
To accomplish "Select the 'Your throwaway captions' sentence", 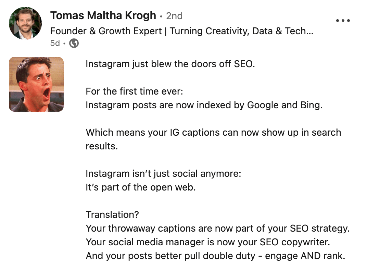I will pos(218,229).
